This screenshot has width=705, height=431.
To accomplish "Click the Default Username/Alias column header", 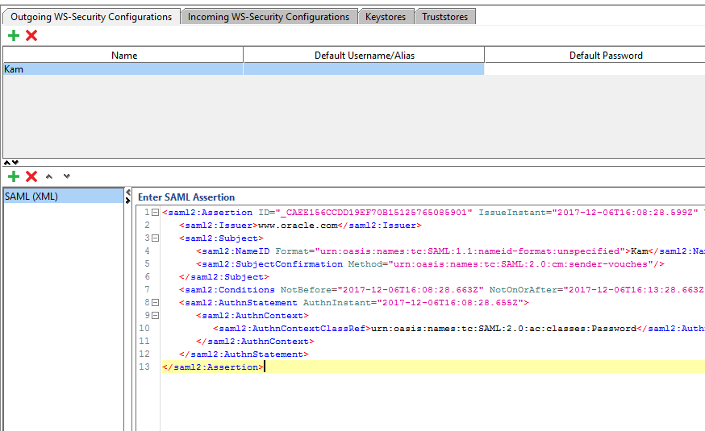I will coord(364,56).
